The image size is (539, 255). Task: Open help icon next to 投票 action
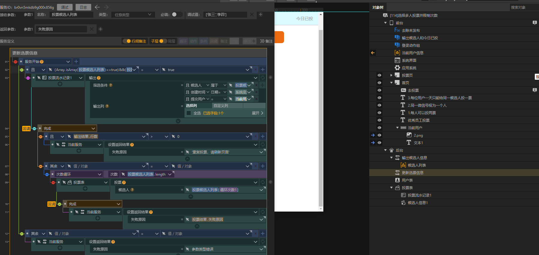124,182
